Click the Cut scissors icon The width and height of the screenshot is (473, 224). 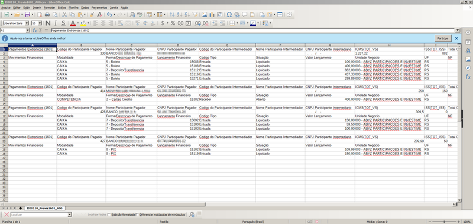coord(64,14)
